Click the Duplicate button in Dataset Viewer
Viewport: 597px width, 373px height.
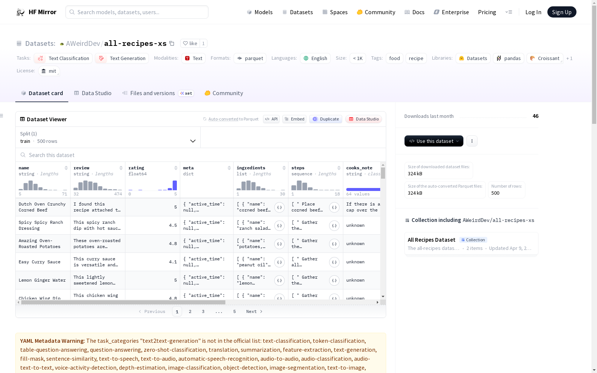(x=326, y=119)
